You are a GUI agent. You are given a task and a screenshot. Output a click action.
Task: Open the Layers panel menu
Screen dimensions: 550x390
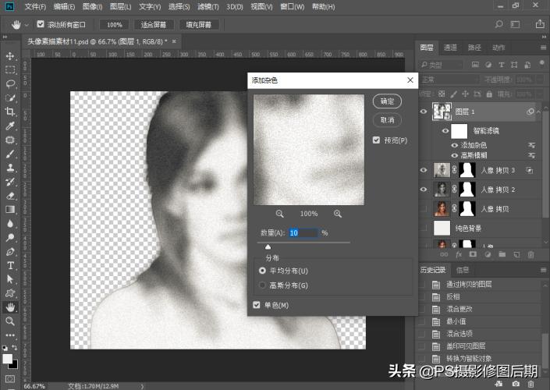tap(543, 48)
